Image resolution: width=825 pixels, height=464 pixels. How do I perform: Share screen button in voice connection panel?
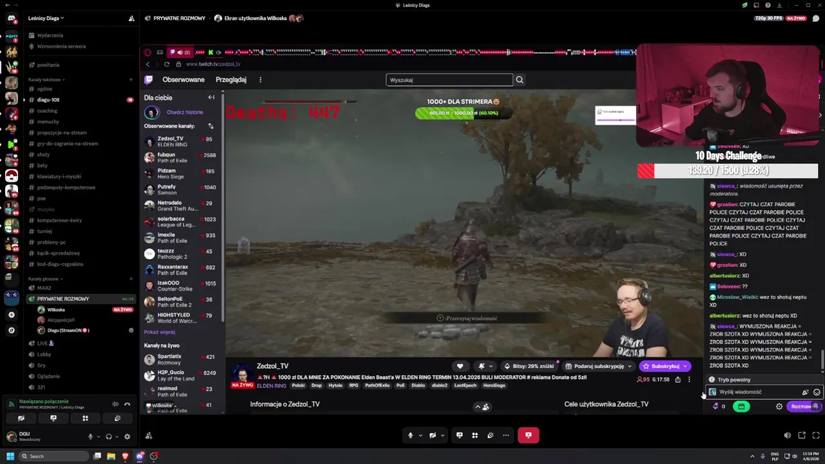(x=53, y=418)
